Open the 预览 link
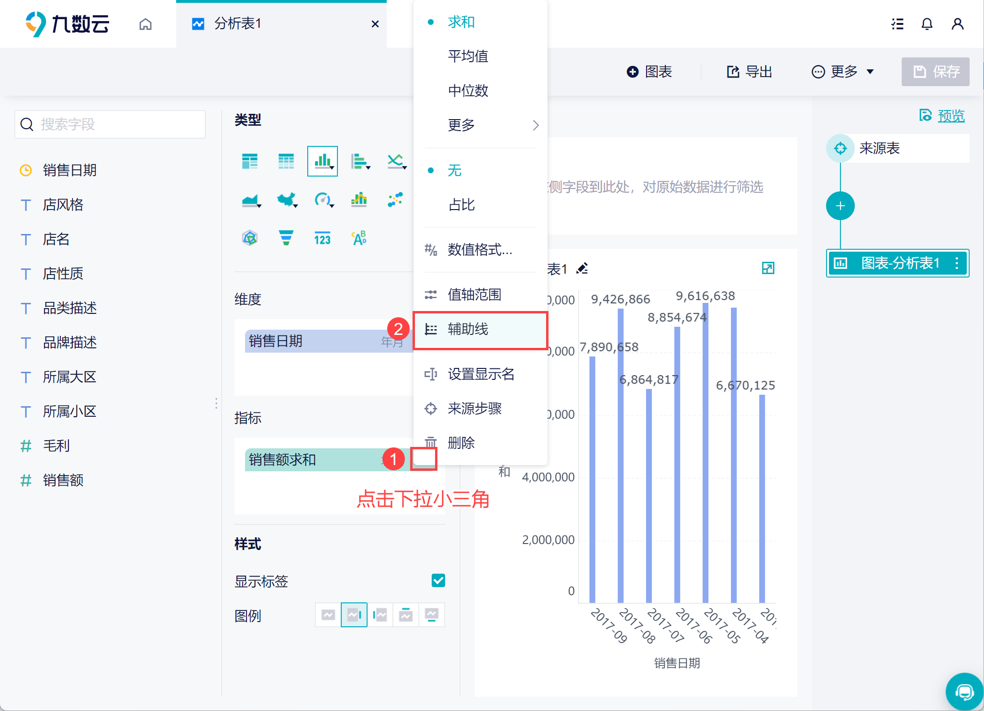This screenshot has width=984, height=711. click(950, 115)
